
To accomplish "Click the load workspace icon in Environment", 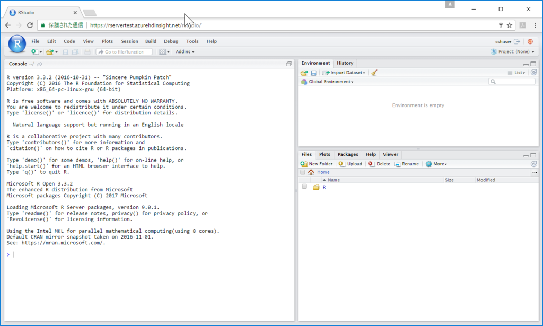I will (x=304, y=73).
